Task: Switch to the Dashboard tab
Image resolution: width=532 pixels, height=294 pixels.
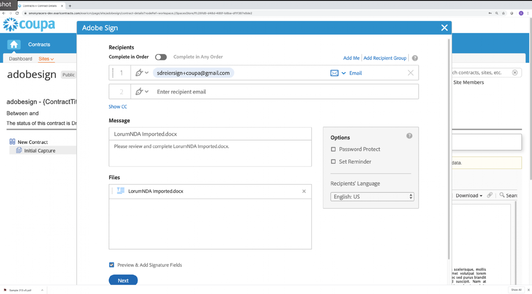Action: 20,58
